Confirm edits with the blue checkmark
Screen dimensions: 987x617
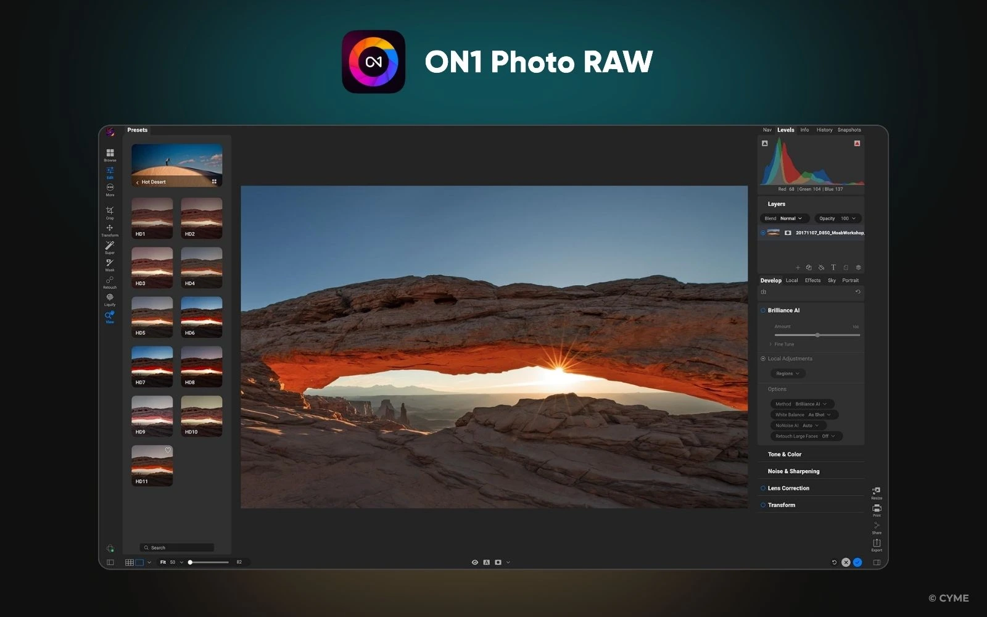[x=856, y=562]
